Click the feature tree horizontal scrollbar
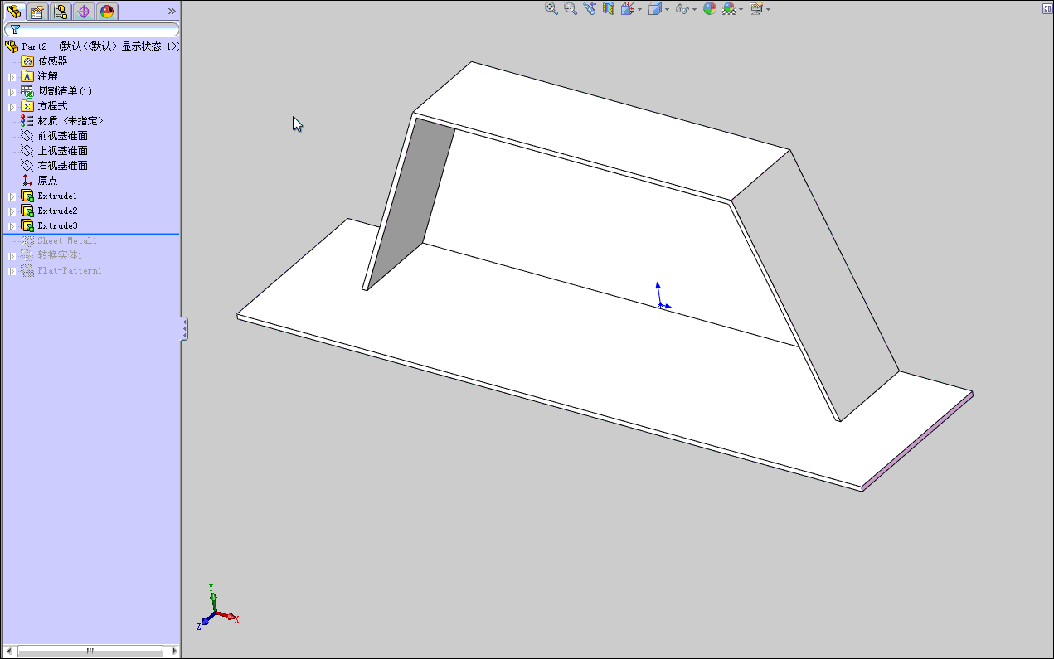The image size is (1054, 659). 90,651
